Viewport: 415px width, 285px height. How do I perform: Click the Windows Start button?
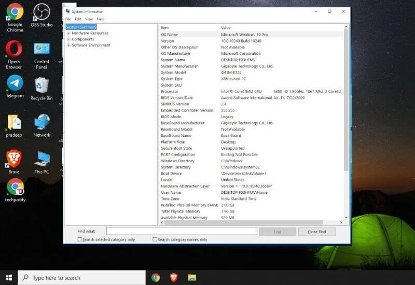pyautogui.click(x=9, y=278)
